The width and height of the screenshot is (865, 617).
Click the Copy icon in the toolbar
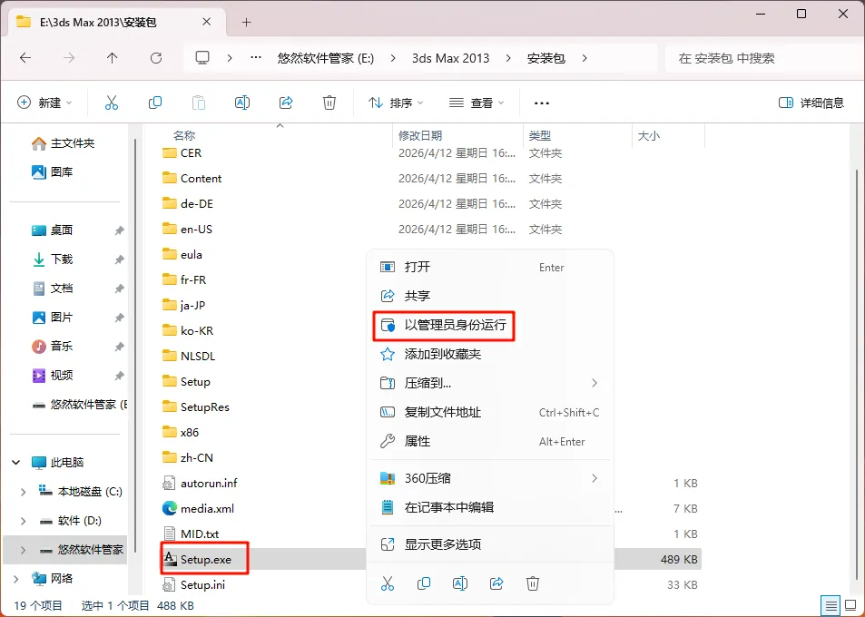[155, 103]
